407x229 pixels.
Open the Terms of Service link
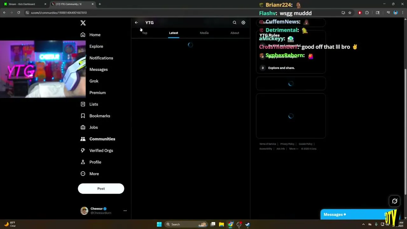[268, 144]
